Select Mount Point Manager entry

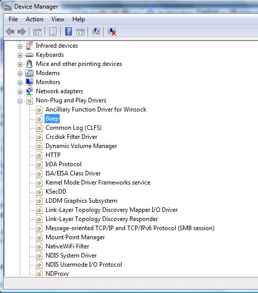click(x=75, y=237)
